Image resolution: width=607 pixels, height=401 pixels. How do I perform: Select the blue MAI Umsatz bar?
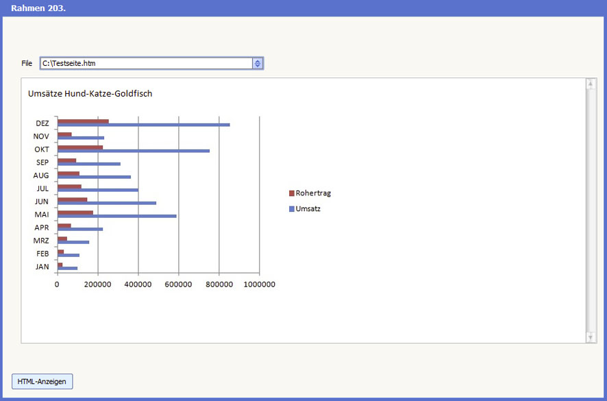coord(116,216)
